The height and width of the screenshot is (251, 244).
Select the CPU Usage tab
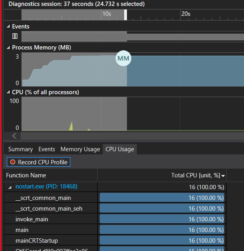(x=119, y=149)
